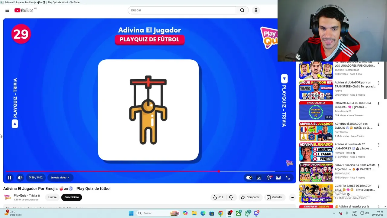The image size is (387, 218).
Task: Subscribe with the Suscribirse button
Action: [72, 197]
